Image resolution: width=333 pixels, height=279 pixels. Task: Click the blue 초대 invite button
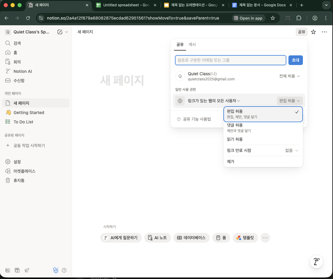point(295,60)
